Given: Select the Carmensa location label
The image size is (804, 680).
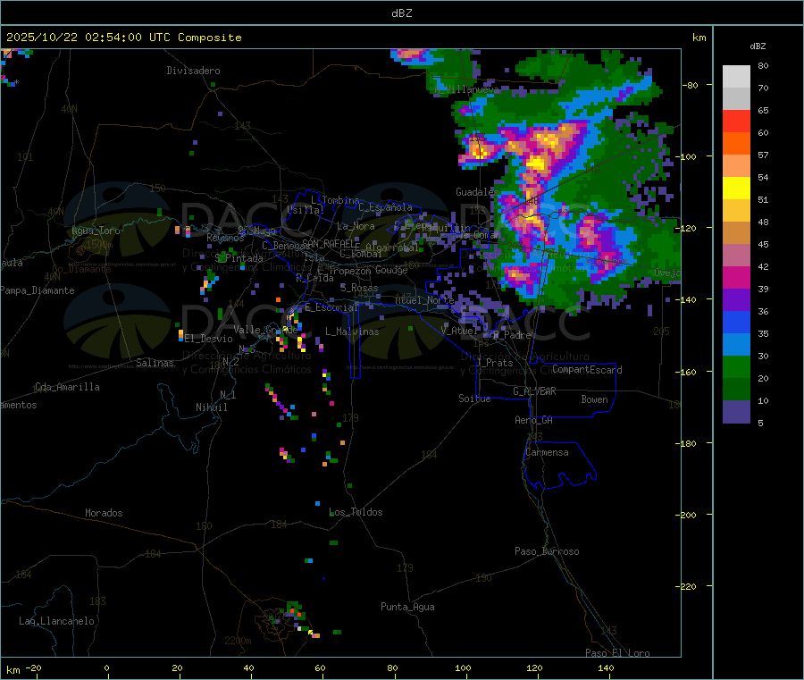Looking at the screenshot, I should tap(547, 452).
